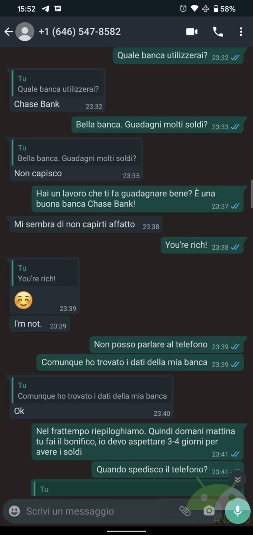
Task: Attach a file with the paperclip icon
Action: click(184, 511)
